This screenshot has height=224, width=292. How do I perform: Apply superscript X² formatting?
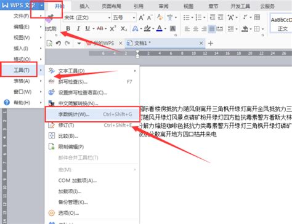click(113, 28)
